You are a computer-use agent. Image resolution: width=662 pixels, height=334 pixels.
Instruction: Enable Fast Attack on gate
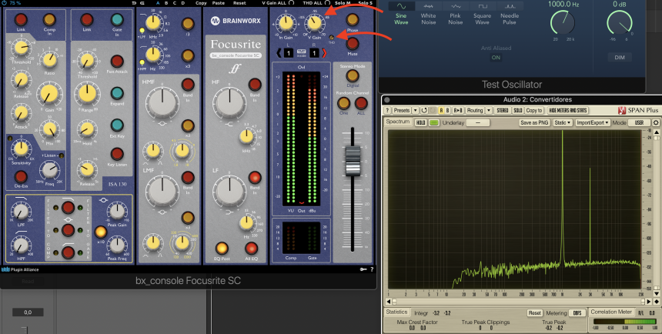[x=117, y=62]
